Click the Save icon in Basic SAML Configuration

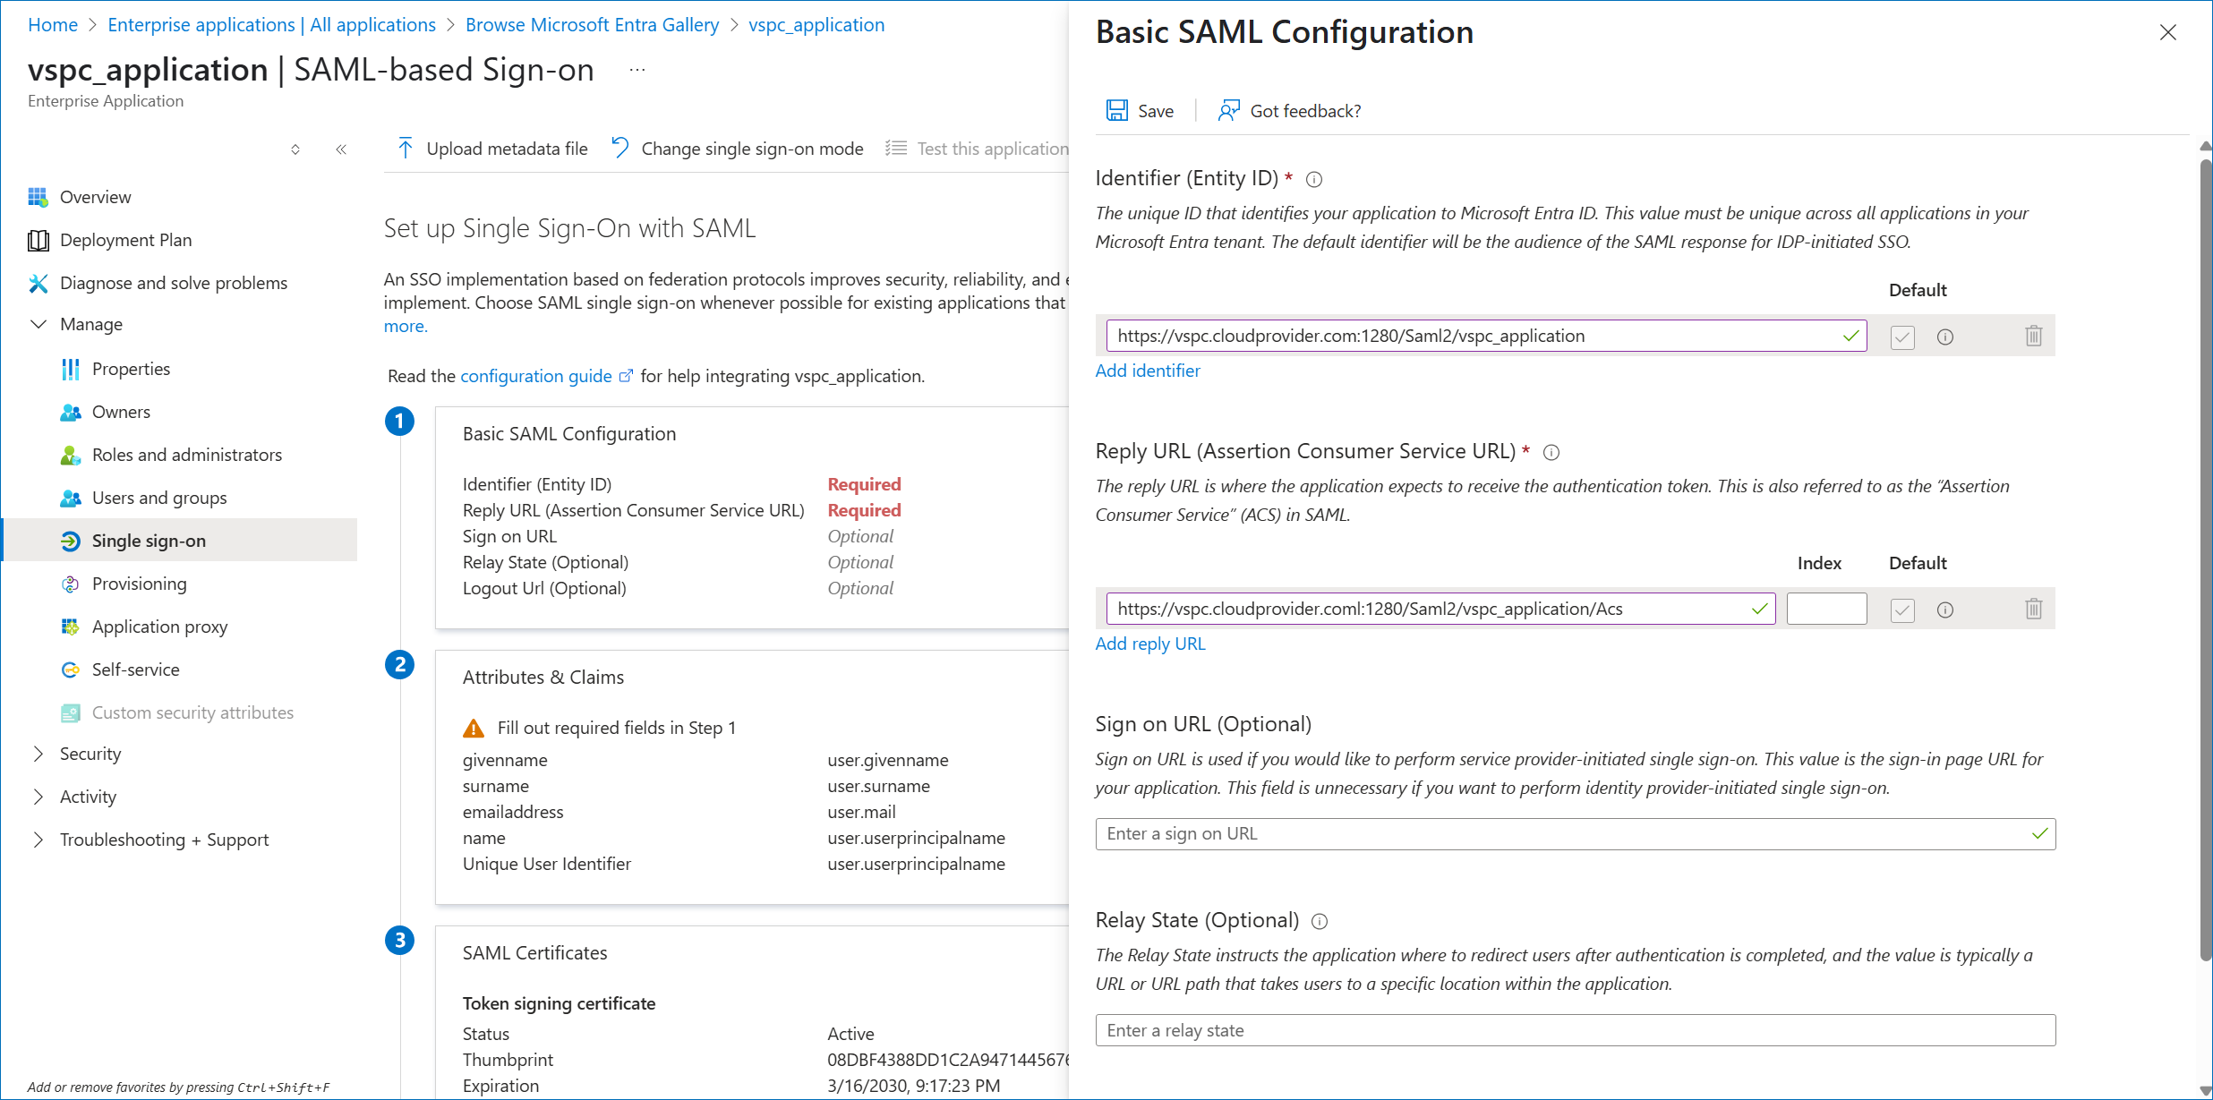coord(1118,110)
